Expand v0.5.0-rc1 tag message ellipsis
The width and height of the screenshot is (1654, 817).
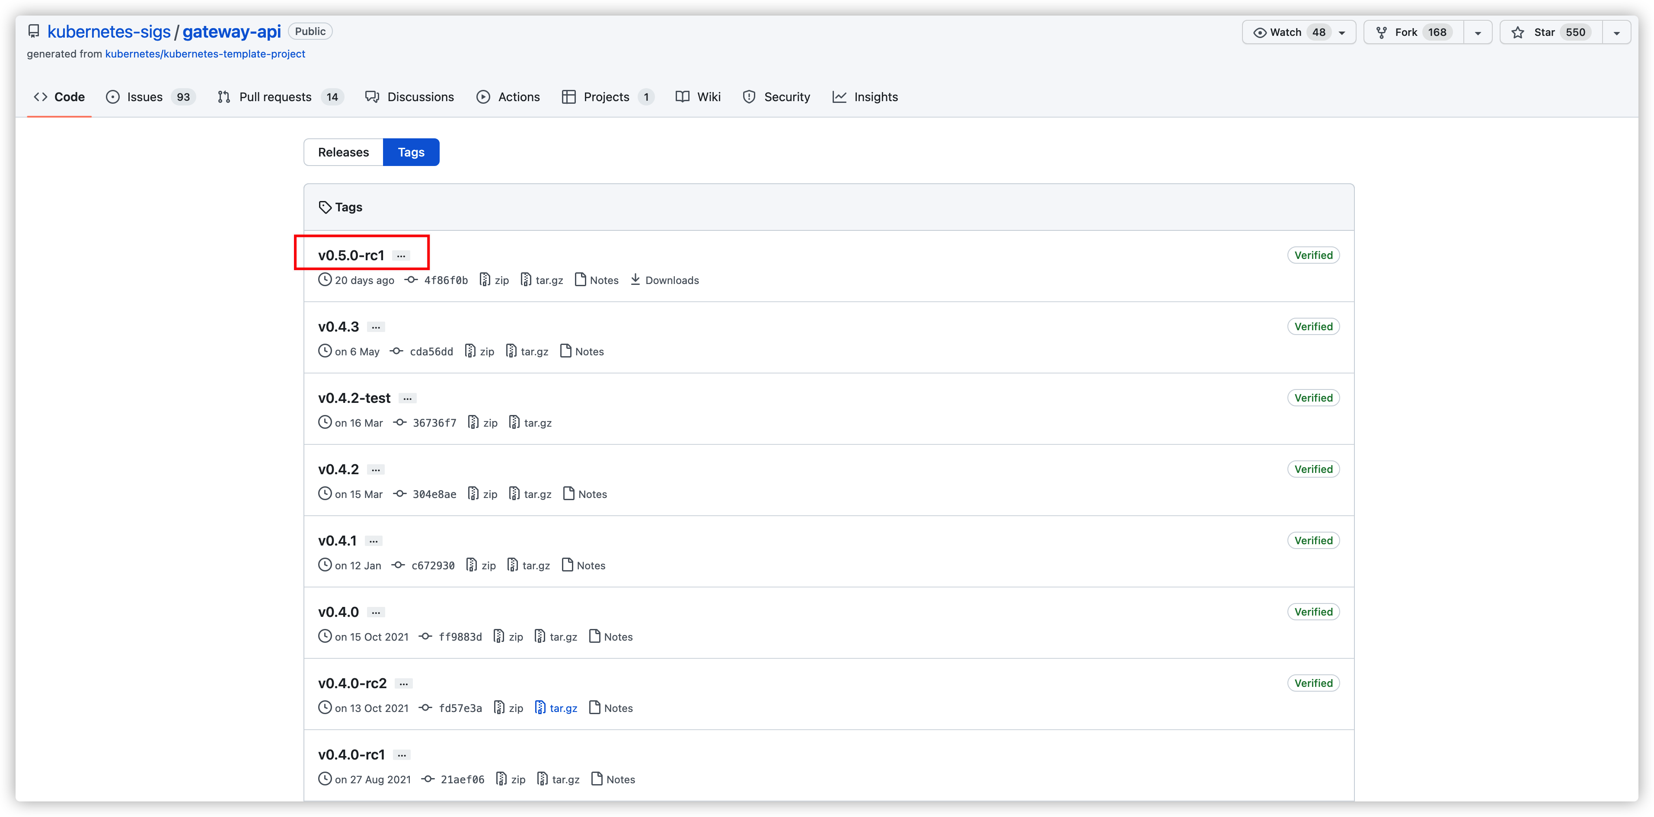pos(401,255)
